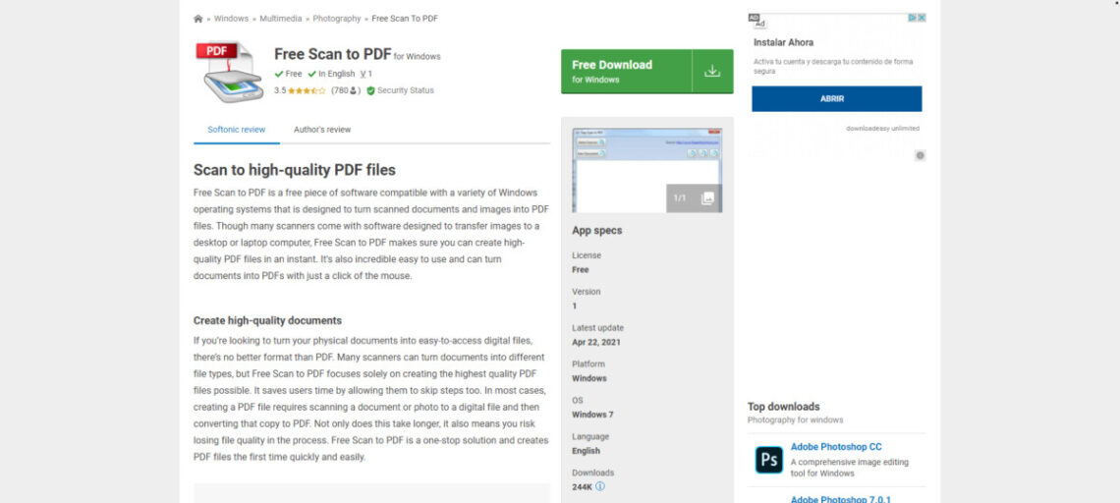Click the Instalar Ahora ad title

(x=784, y=43)
